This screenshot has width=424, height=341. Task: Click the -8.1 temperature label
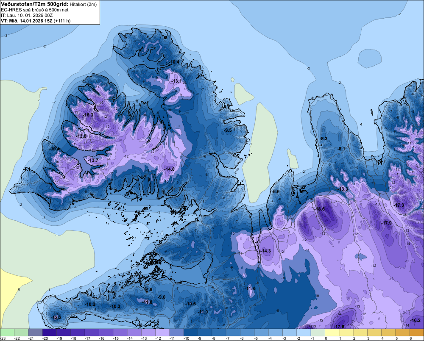pyautogui.click(x=341, y=149)
